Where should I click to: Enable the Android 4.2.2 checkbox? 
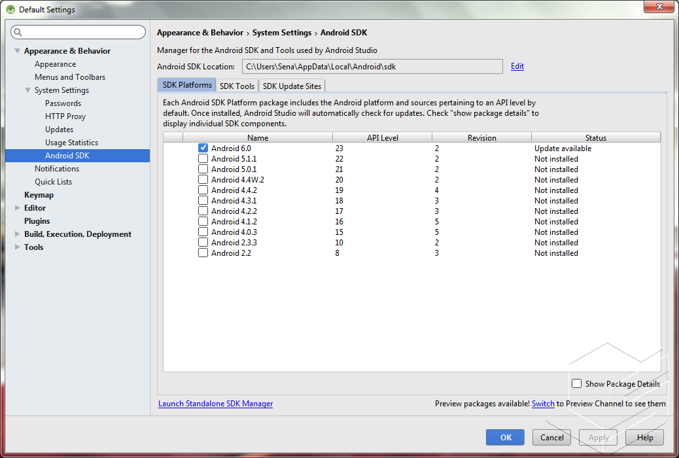coord(203,211)
